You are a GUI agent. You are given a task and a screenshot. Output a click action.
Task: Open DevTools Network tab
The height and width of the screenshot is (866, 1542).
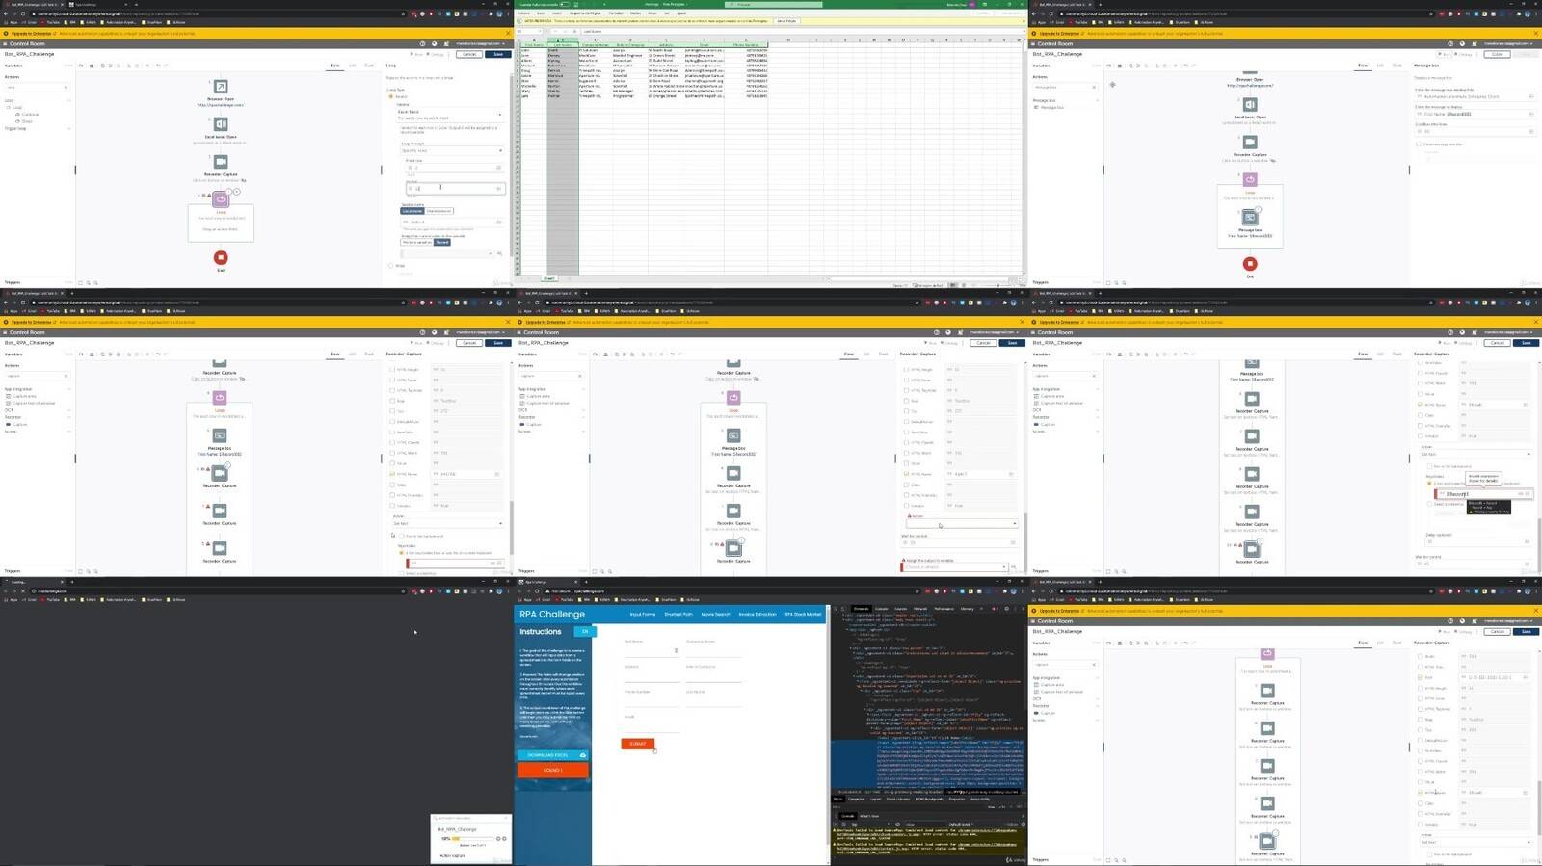[x=920, y=609]
